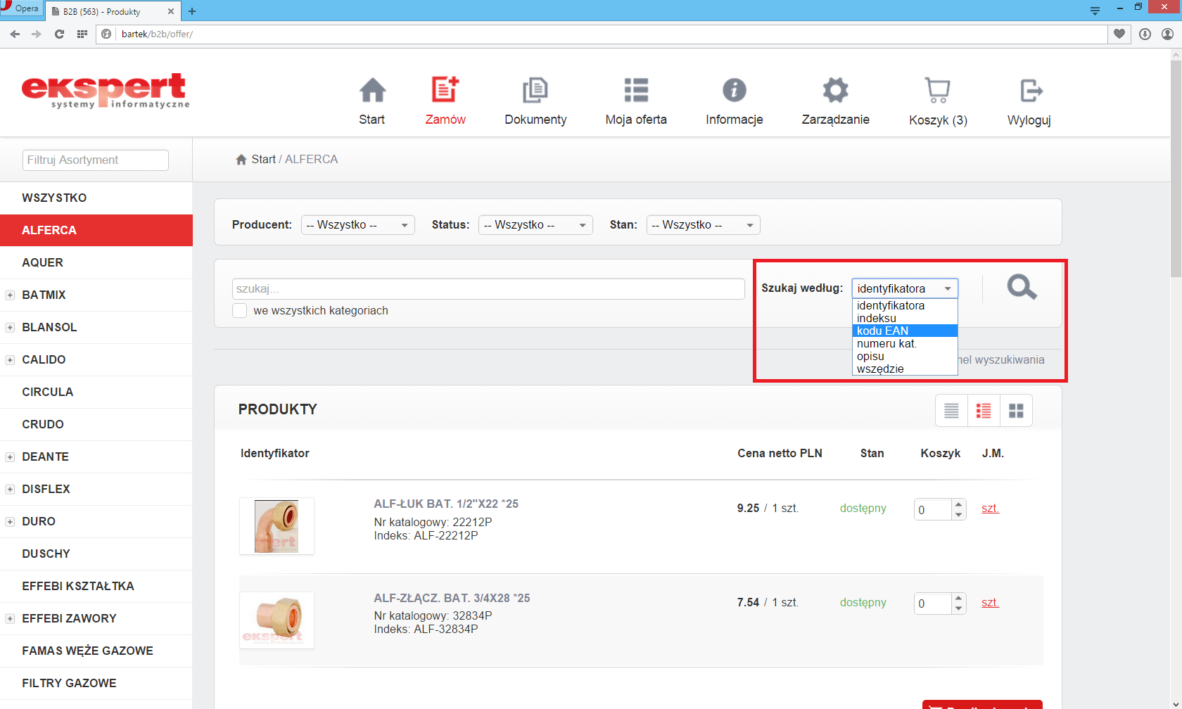Open Opera user account icon
Image resolution: width=1182 pixels, height=709 pixels.
1167,34
